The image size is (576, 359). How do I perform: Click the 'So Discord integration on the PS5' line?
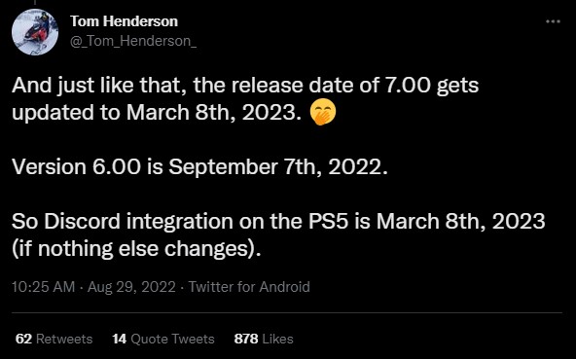(x=278, y=222)
